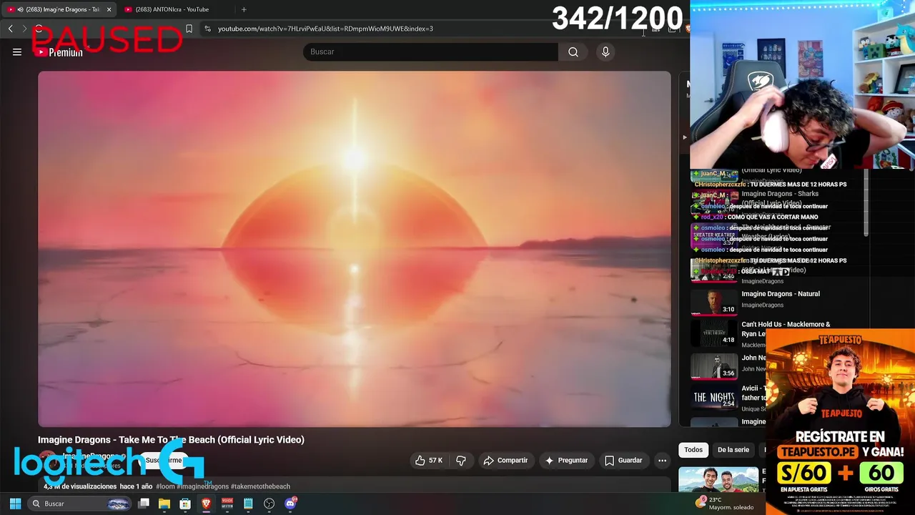Open the three-dot more actions menu

(663, 461)
